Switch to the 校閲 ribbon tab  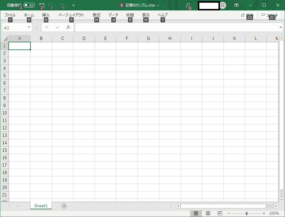coord(130,15)
